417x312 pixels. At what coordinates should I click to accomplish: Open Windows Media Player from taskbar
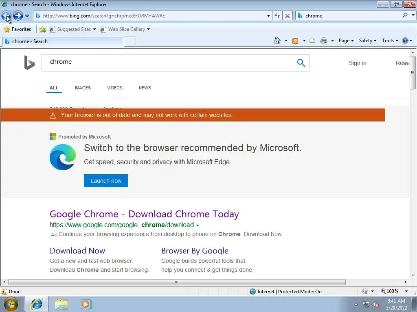pyautogui.click(x=86, y=304)
